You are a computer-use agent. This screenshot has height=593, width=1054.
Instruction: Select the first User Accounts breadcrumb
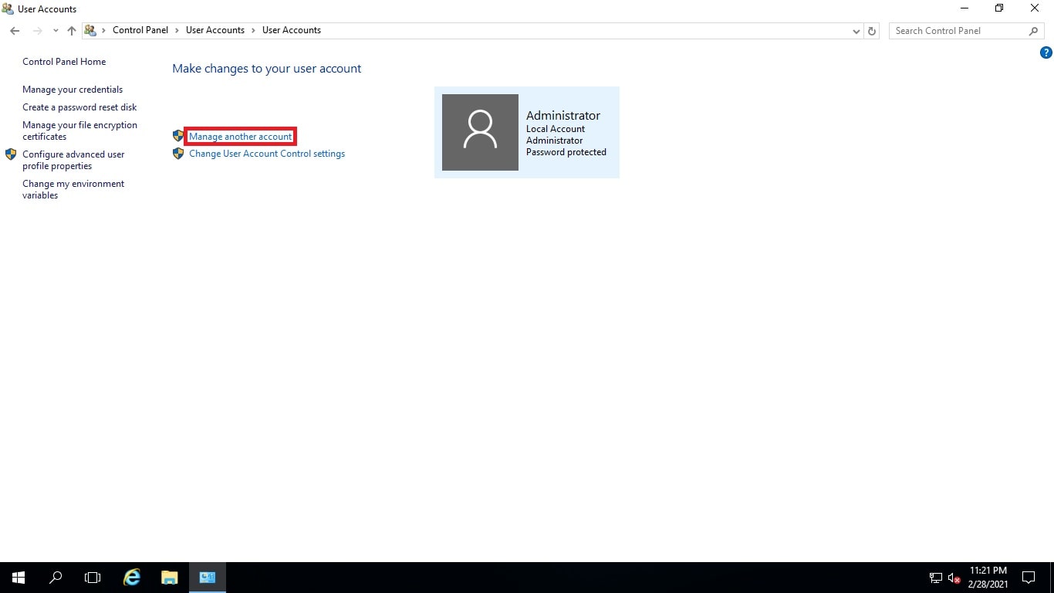(x=215, y=30)
